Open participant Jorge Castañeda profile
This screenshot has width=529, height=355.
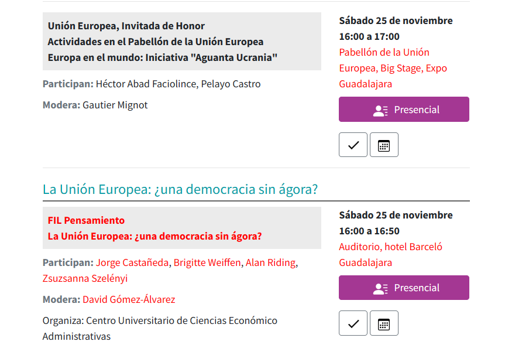point(132,262)
